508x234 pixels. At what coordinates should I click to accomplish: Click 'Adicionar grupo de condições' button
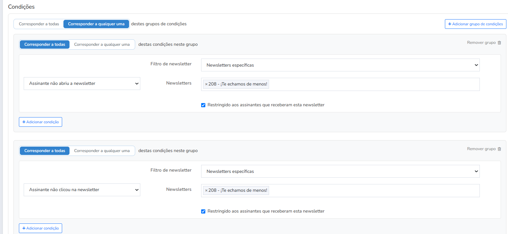tap(475, 24)
